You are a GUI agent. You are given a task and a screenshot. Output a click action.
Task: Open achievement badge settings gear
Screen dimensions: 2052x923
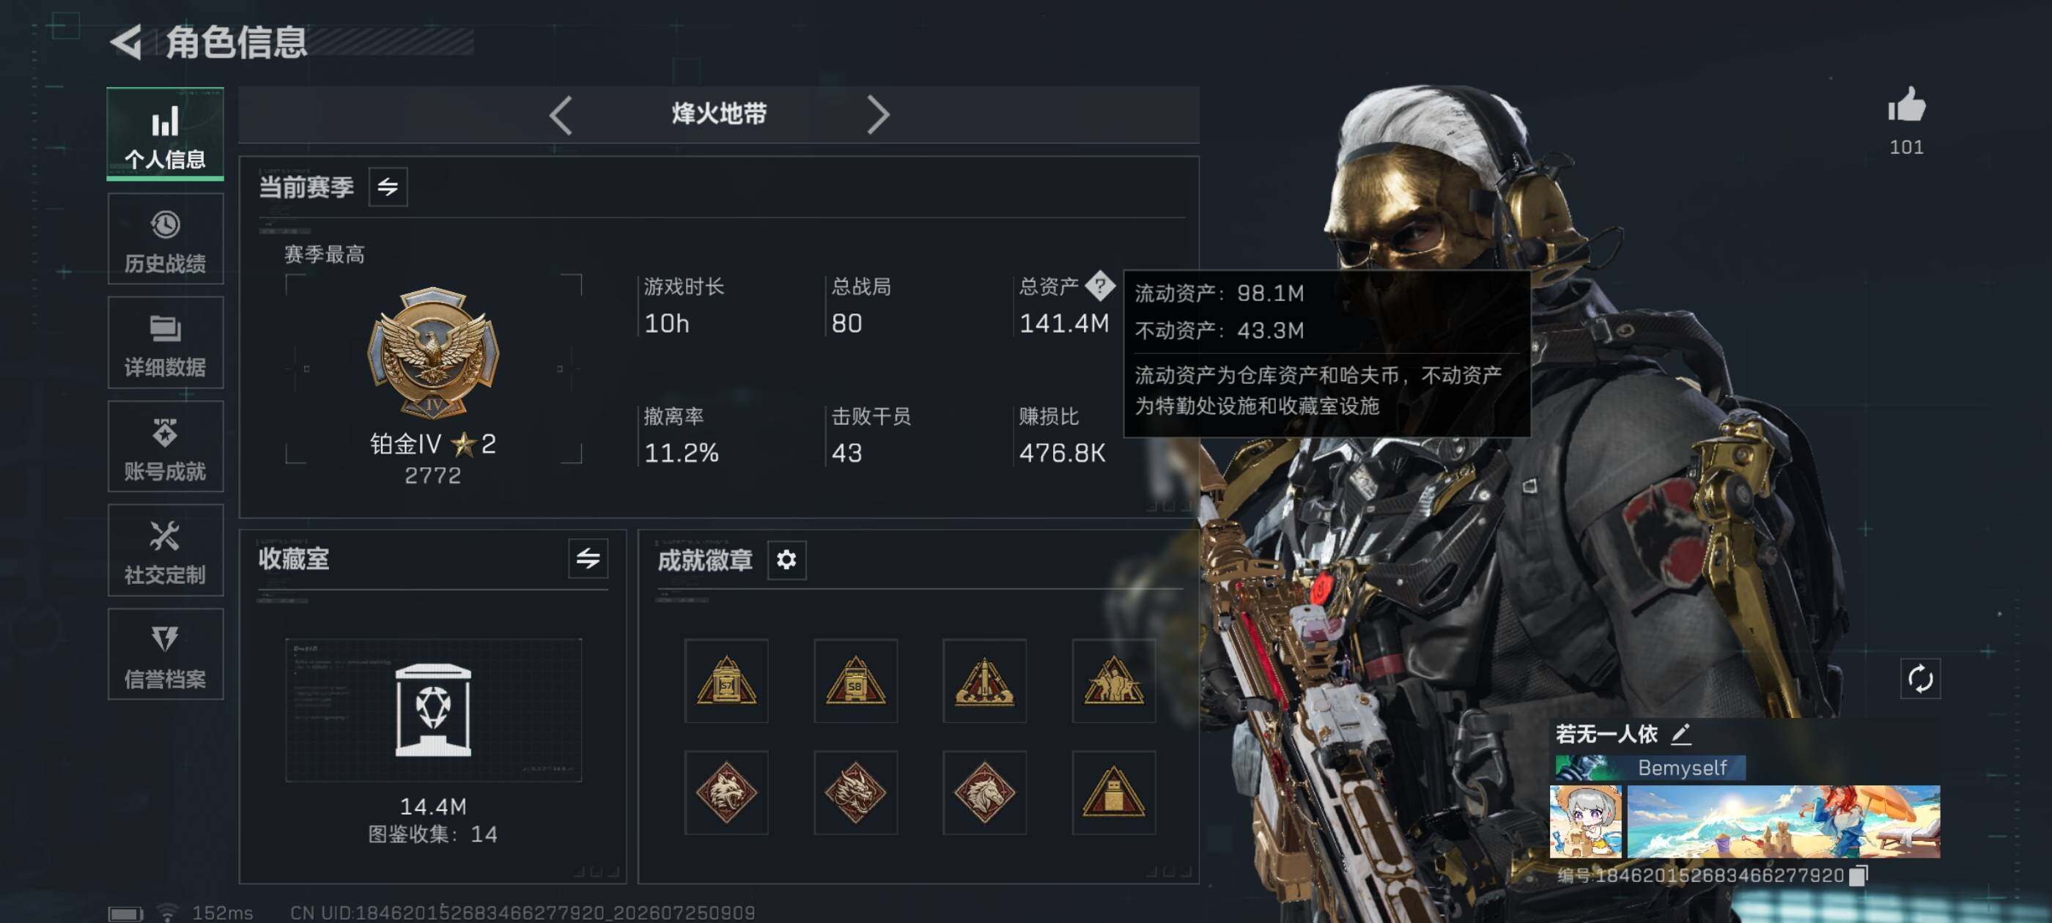(x=786, y=560)
